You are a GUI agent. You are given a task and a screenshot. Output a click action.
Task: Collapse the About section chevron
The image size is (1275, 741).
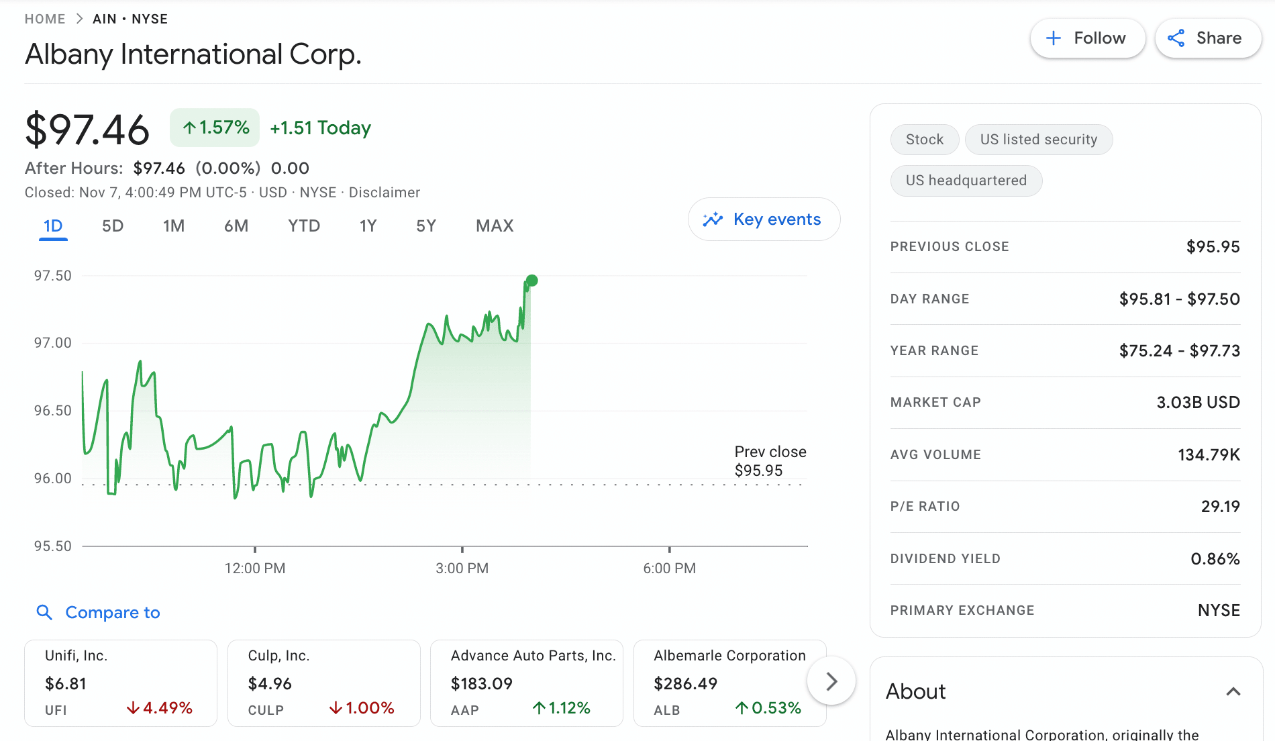[1233, 691]
